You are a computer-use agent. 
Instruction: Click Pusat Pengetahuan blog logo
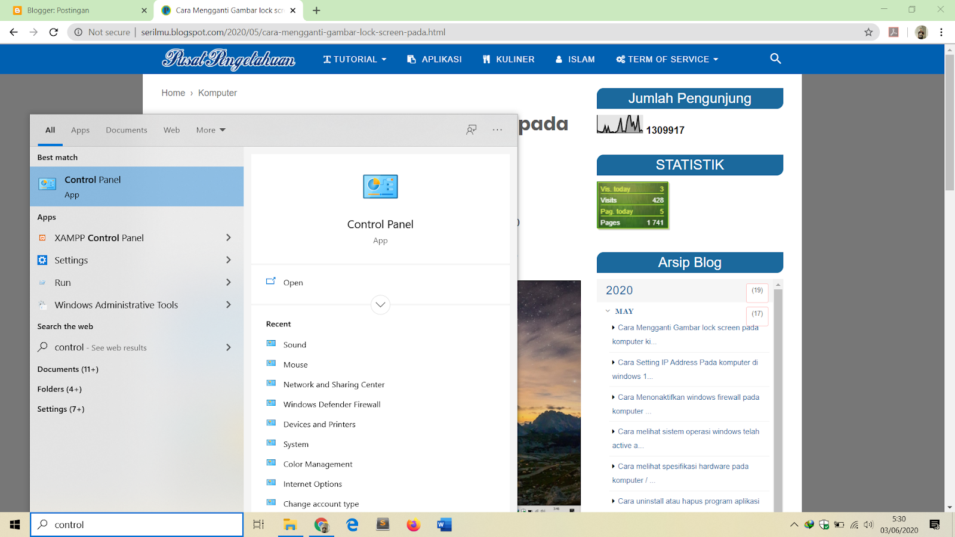(x=229, y=58)
